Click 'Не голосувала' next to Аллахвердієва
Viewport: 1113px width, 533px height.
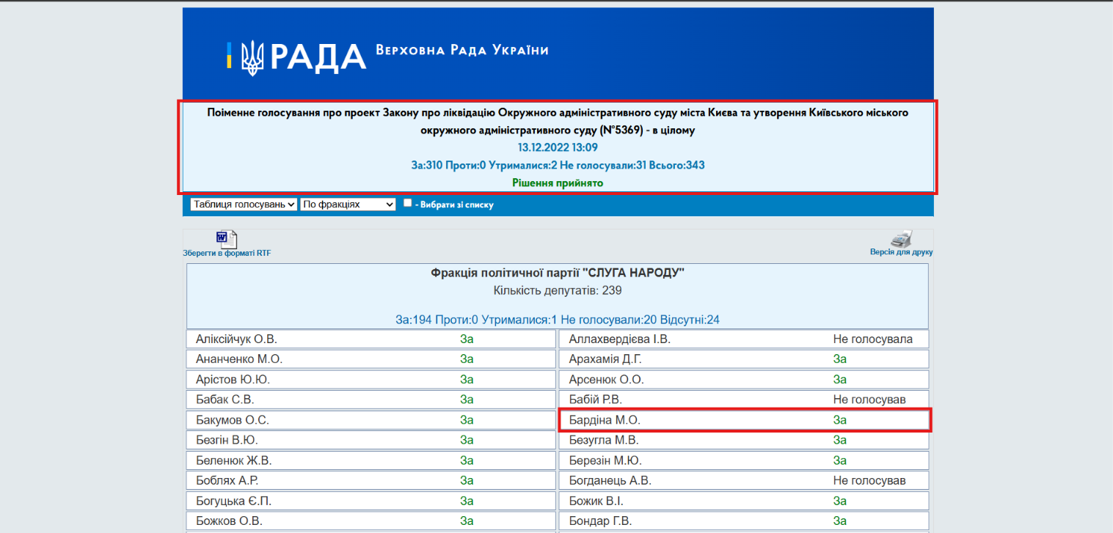(873, 339)
